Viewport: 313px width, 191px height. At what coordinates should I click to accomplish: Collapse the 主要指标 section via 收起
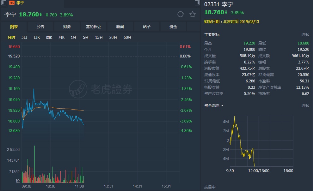pyautogui.click(x=305, y=35)
